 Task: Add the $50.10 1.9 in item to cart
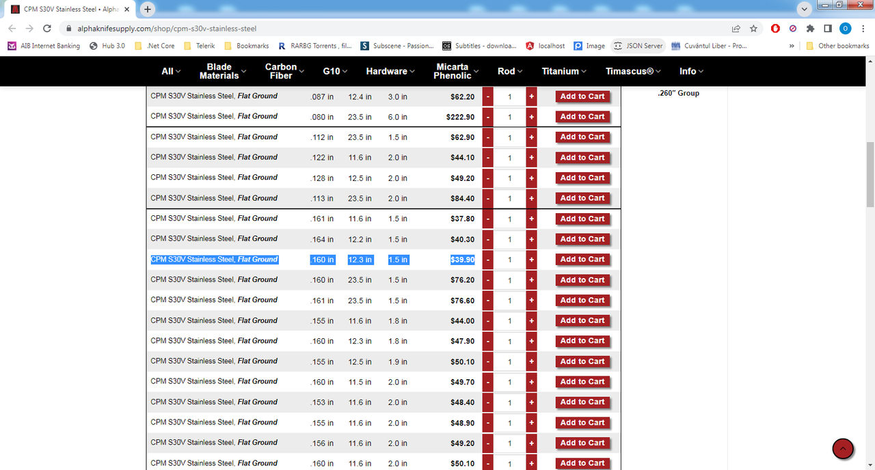(x=582, y=361)
